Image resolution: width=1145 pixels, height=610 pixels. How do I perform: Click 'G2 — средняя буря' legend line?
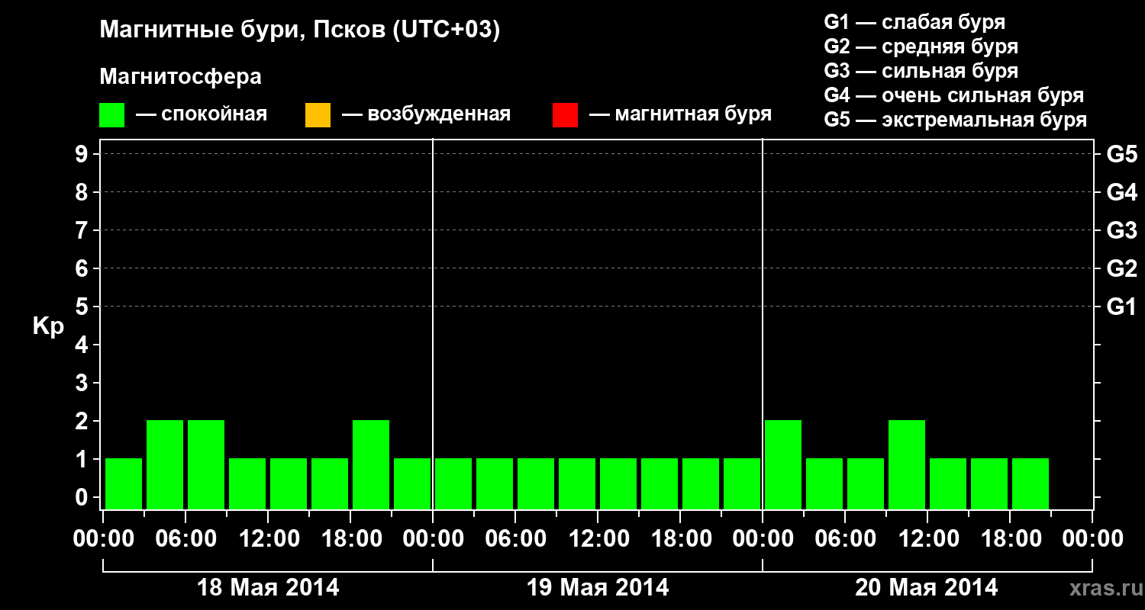(921, 47)
